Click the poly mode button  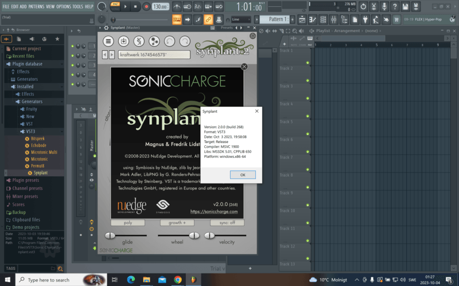[x=128, y=223]
